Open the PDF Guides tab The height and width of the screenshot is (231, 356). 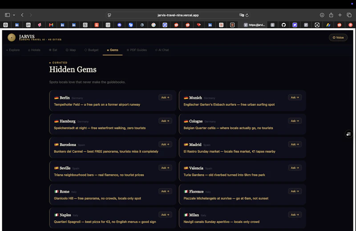click(137, 50)
